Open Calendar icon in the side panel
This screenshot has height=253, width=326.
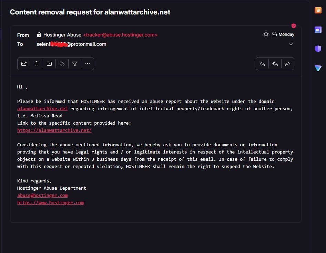point(318,30)
